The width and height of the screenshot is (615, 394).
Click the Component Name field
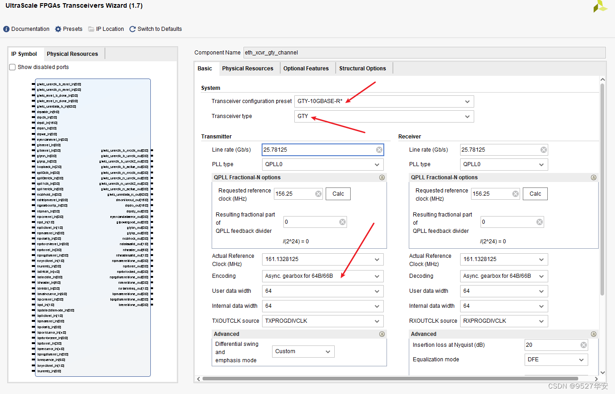(x=424, y=53)
